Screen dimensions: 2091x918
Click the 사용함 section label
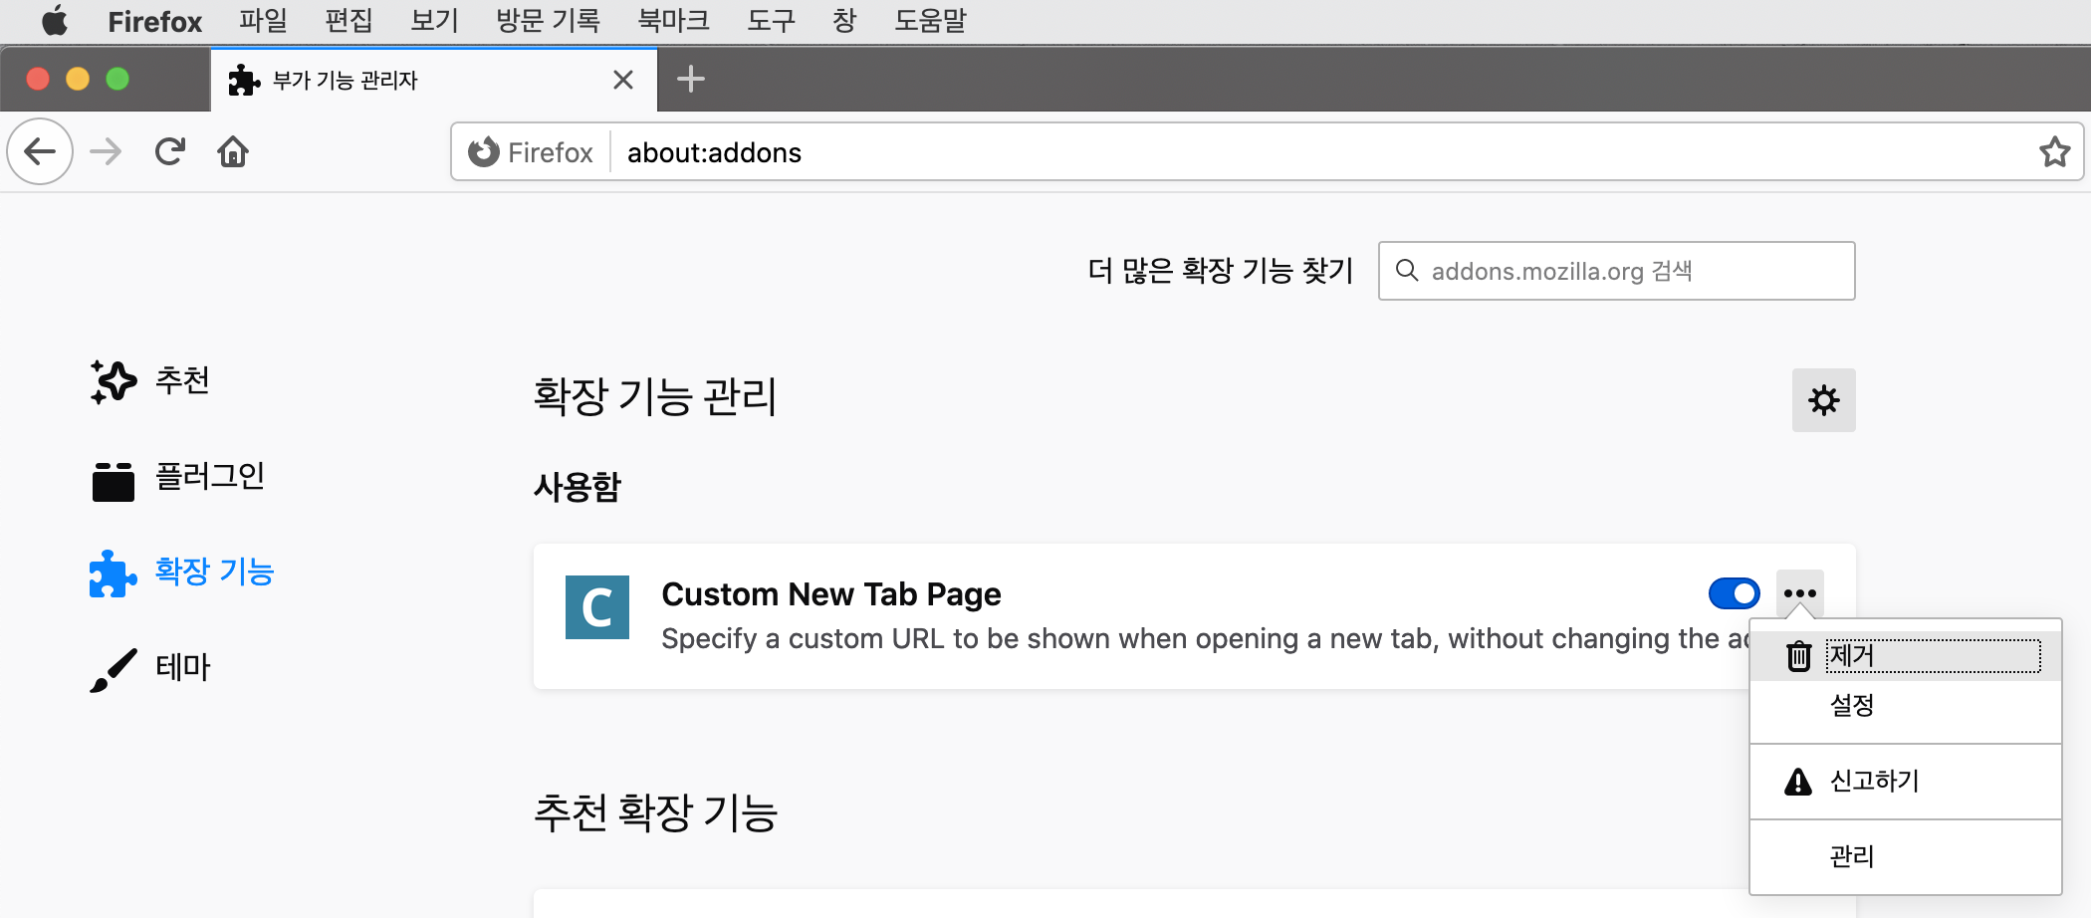(x=578, y=487)
